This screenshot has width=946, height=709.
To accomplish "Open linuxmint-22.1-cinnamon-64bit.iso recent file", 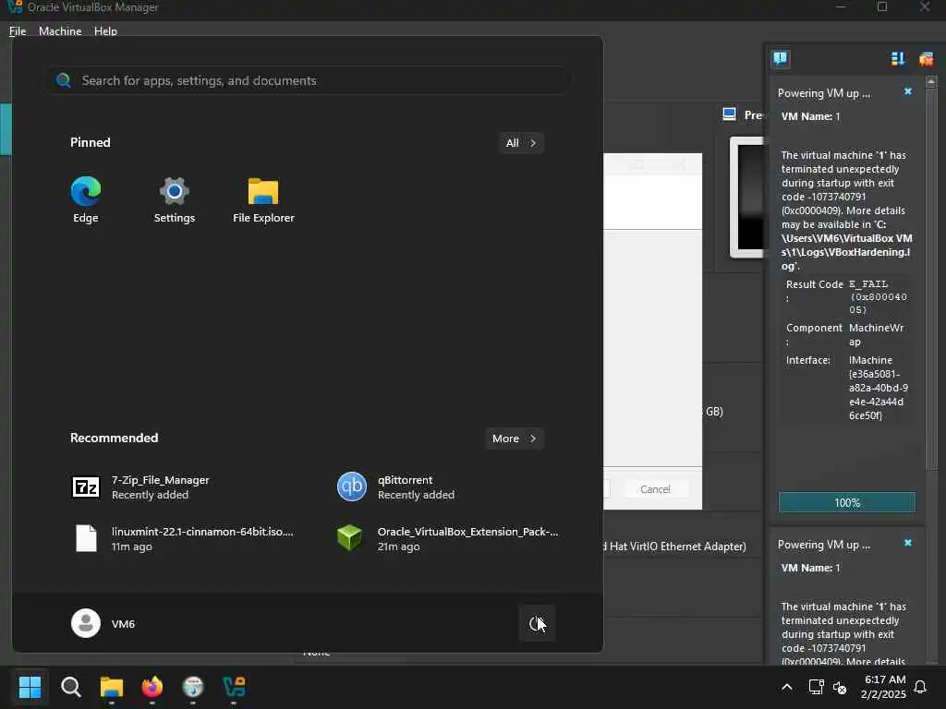I will (184, 538).
